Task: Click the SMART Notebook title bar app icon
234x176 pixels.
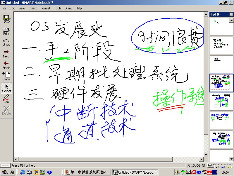Action: [x=3, y=3]
